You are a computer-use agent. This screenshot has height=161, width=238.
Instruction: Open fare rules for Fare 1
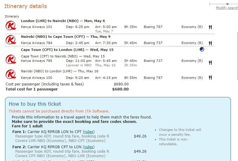click(x=89, y=132)
